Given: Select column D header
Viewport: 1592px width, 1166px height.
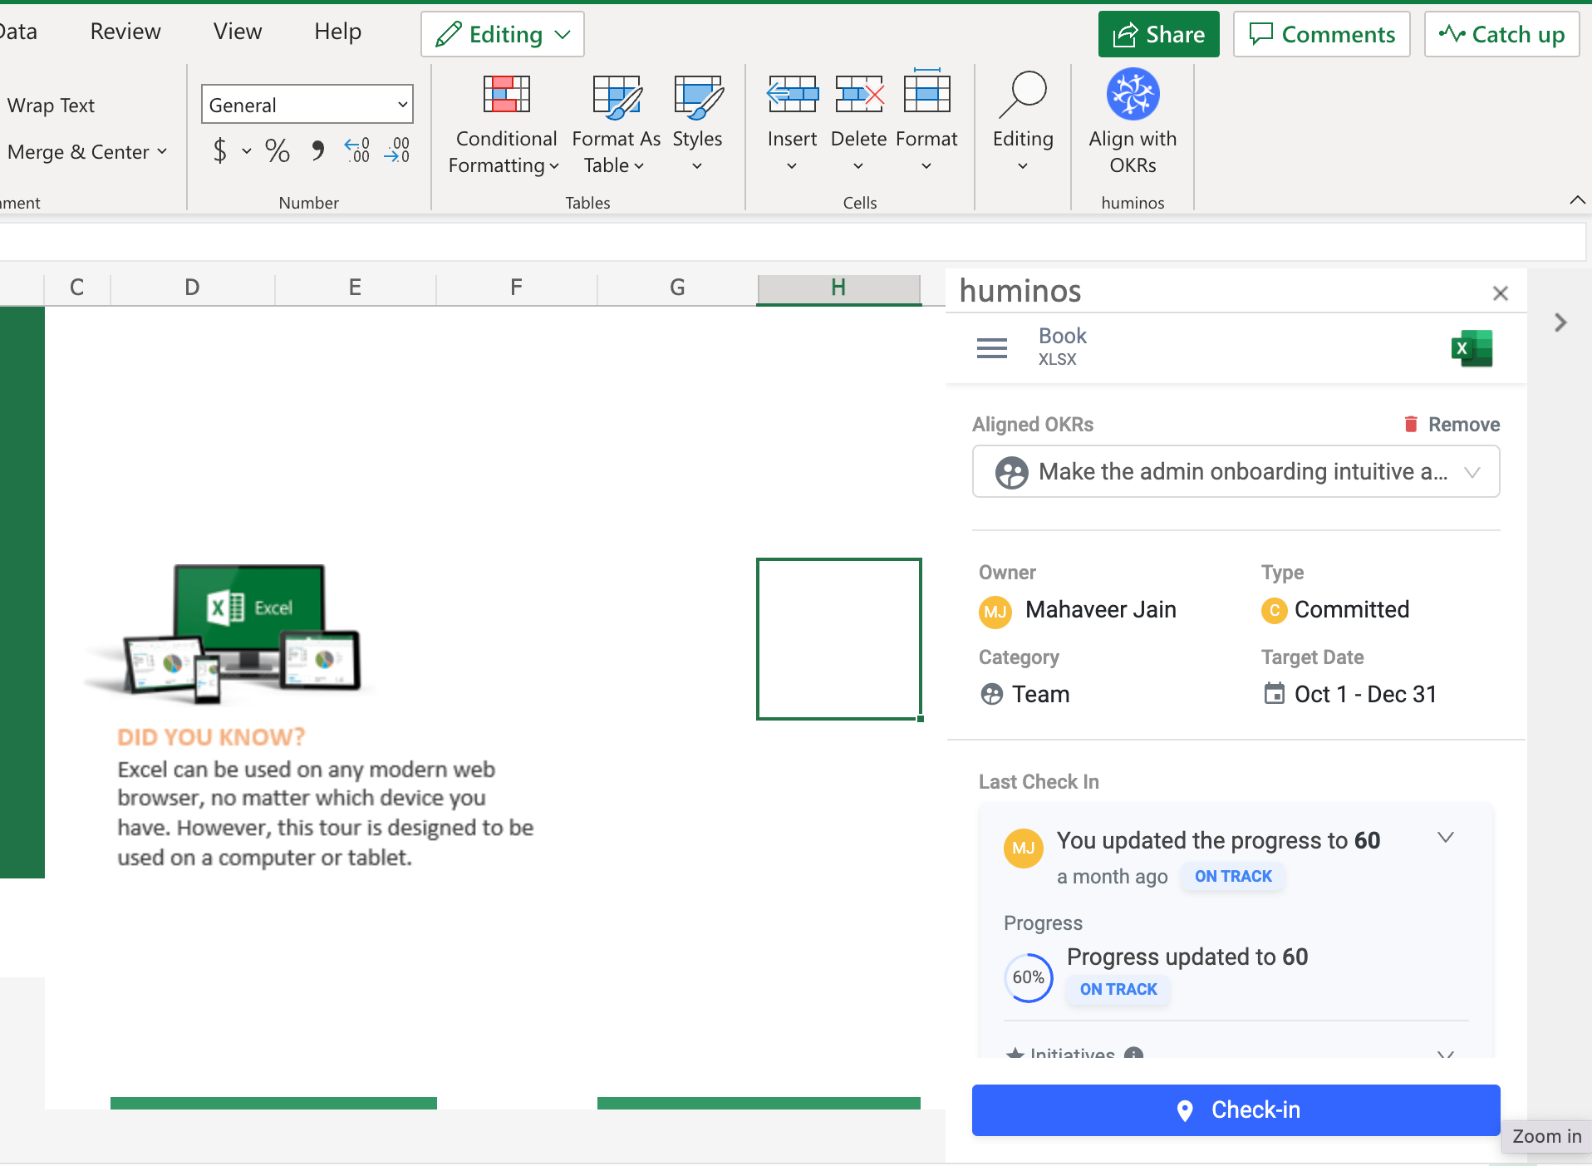Looking at the screenshot, I should (192, 288).
